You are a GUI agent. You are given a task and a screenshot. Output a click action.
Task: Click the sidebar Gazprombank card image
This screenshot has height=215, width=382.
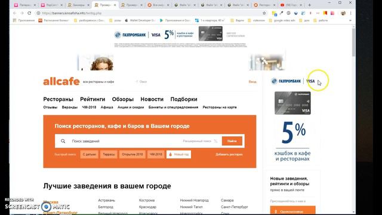[x=292, y=103]
